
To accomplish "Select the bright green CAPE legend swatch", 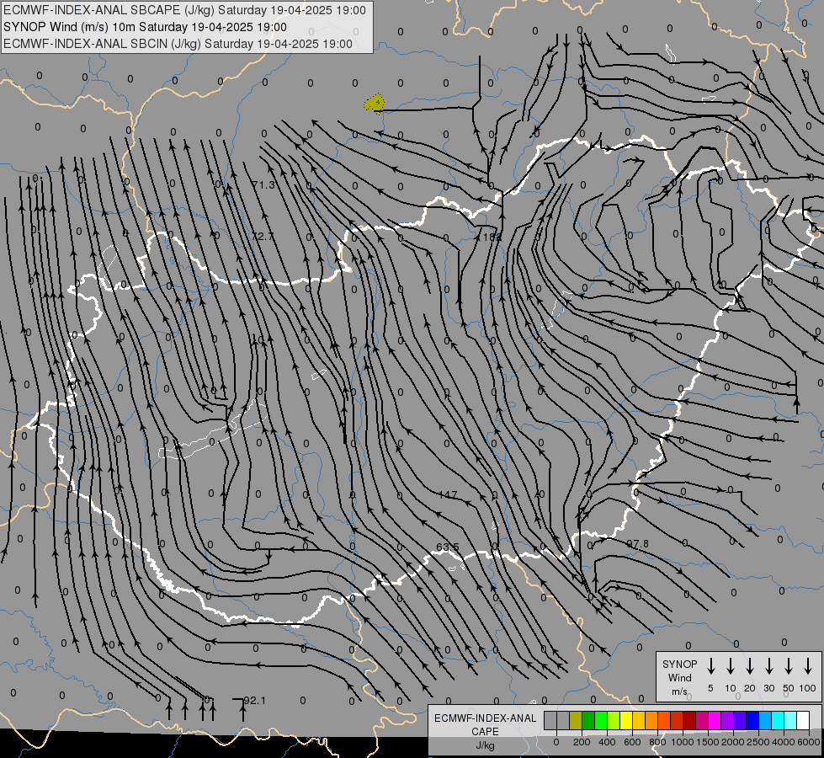I will click(x=601, y=720).
